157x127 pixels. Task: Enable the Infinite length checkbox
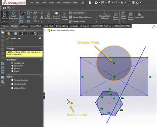click(12, 84)
